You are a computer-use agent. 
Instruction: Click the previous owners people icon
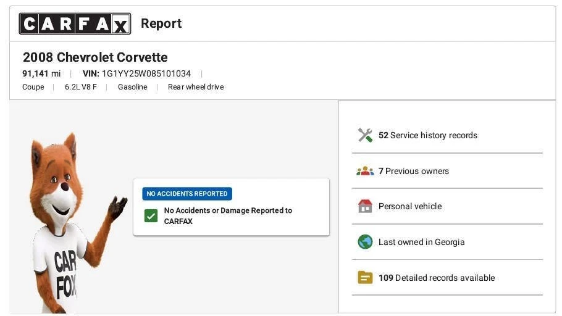[x=365, y=171]
